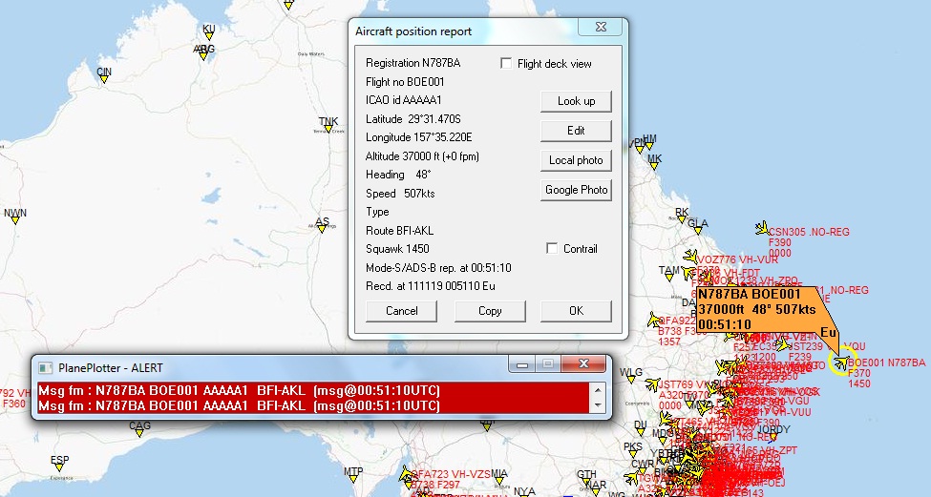Click the PKS waypoint marker

(633, 454)
